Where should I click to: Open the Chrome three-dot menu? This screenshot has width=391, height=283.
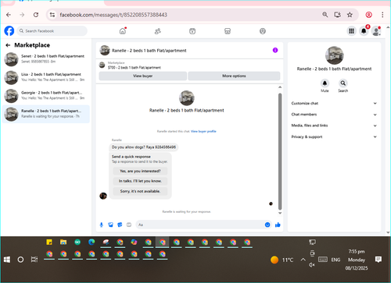pos(382,15)
